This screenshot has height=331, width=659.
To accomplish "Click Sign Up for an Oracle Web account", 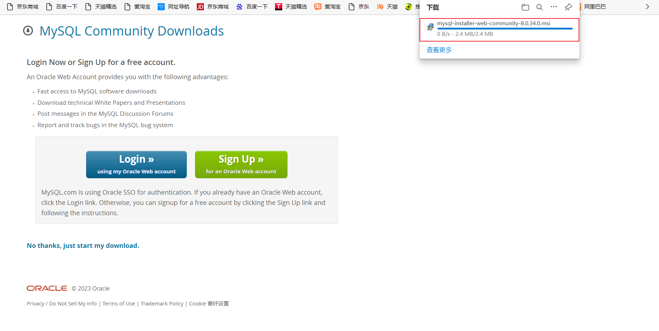I will pyautogui.click(x=241, y=164).
